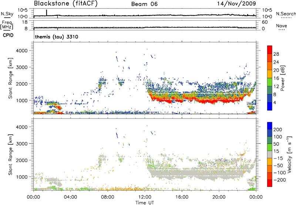This screenshot has width=296, height=205.
Task: Click the red bottom segment of the velocity color bar
Action: click(270, 183)
